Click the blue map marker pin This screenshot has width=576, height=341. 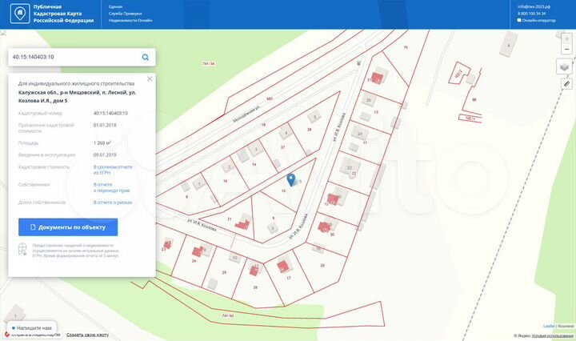click(x=290, y=180)
